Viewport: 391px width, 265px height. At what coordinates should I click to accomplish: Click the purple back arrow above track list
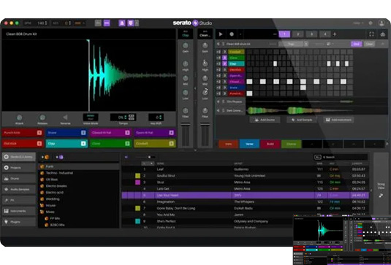point(126,157)
